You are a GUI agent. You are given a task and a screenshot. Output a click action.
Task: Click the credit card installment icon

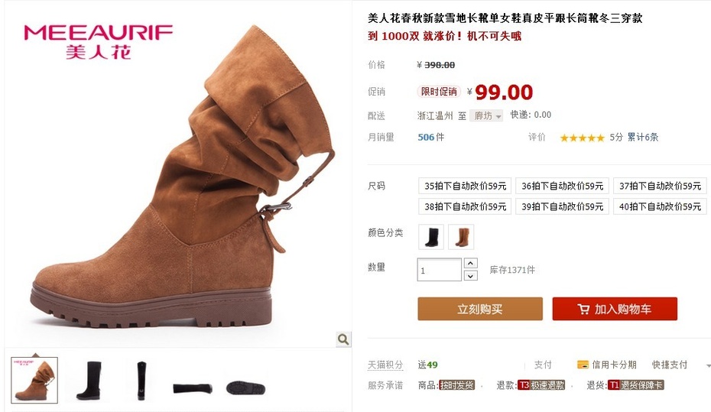pos(583,365)
